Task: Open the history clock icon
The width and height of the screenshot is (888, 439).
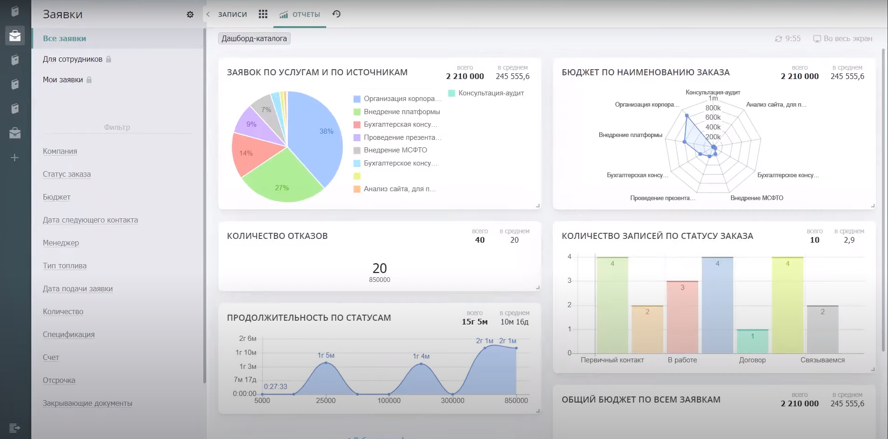Action: pyautogui.click(x=337, y=14)
